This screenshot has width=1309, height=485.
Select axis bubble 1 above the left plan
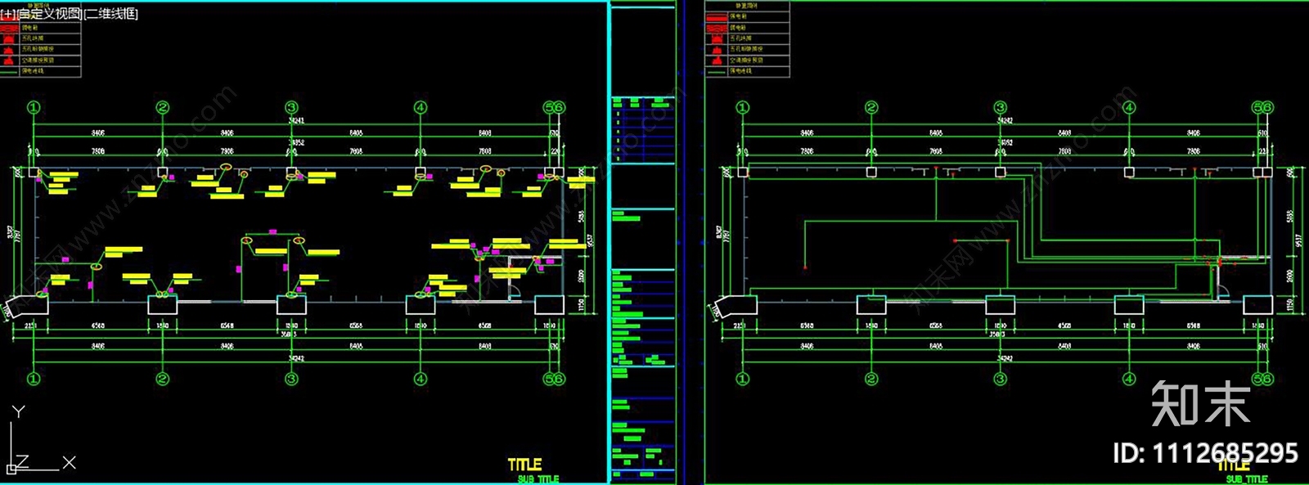coord(34,107)
